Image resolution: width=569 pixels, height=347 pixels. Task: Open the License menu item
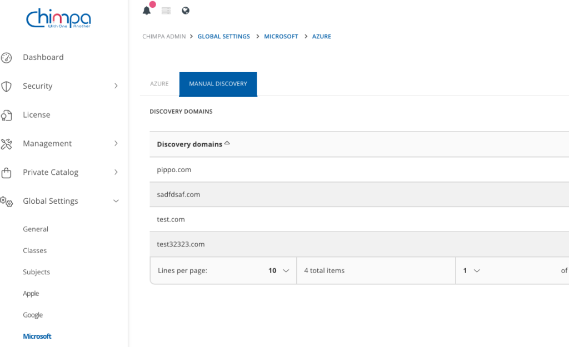(37, 114)
